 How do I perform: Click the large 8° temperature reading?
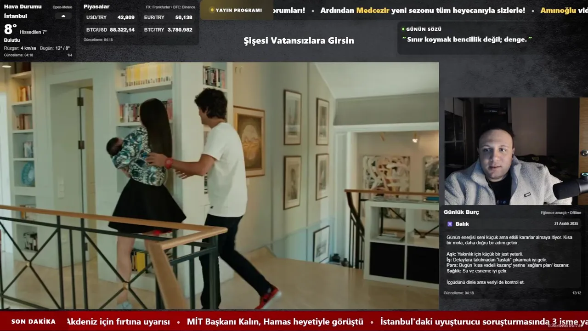[x=10, y=29]
